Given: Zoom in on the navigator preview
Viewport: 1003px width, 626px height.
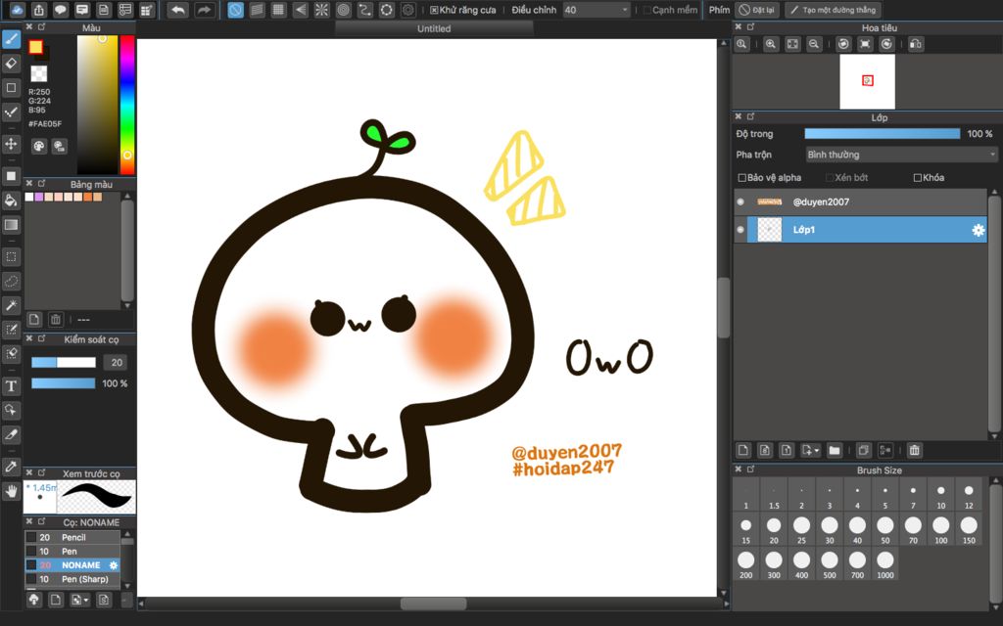Looking at the screenshot, I should pos(771,44).
